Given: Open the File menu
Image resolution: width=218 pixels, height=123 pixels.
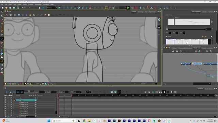Looking at the screenshot, I should tap(2, 4).
